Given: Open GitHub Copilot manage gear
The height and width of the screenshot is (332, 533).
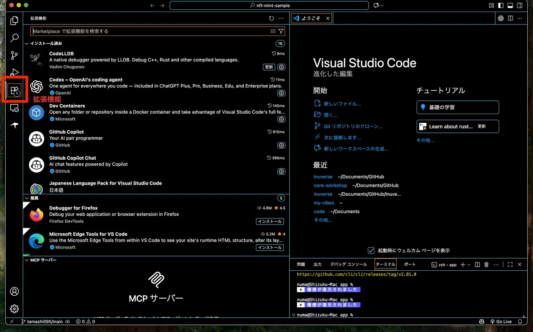Looking at the screenshot, I should [281, 145].
